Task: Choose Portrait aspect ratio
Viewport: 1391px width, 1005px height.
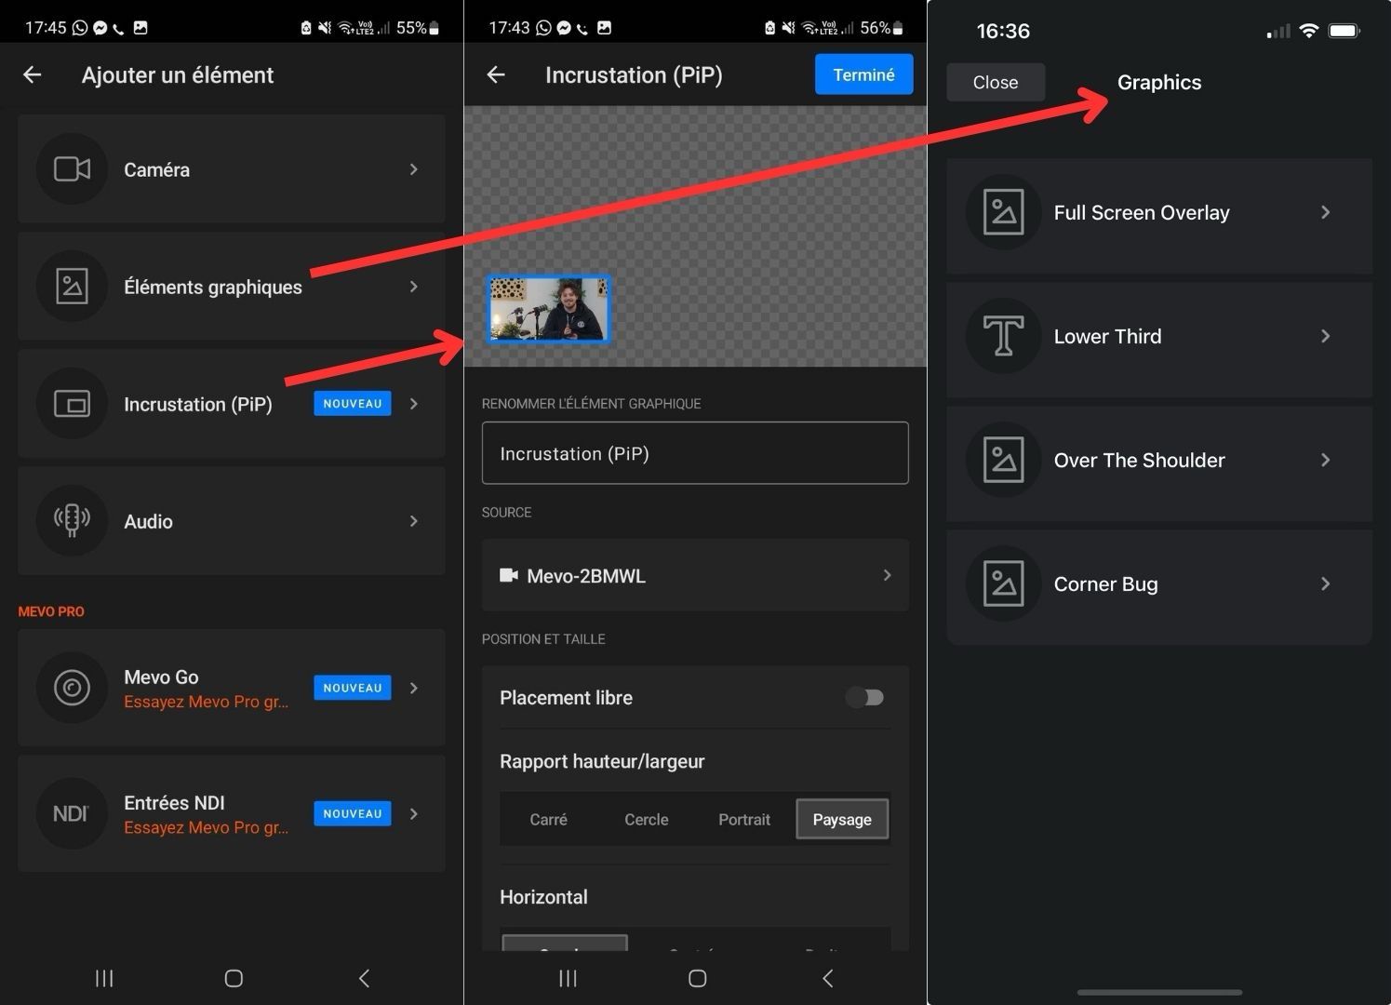Action: (x=743, y=820)
